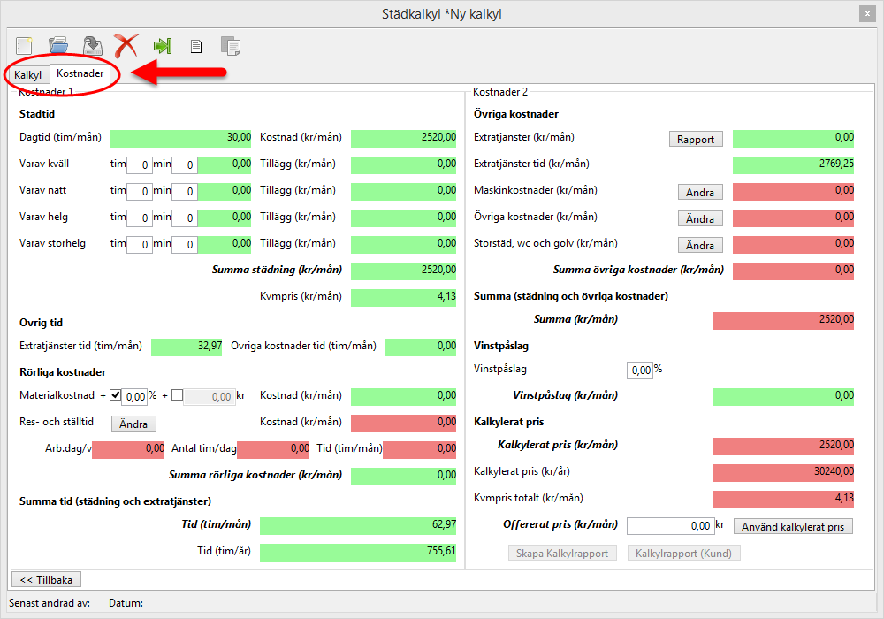This screenshot has height=619, width=884.
Task: Click the Använd kalkylerat pris button
Action: [x=793, y=527]
